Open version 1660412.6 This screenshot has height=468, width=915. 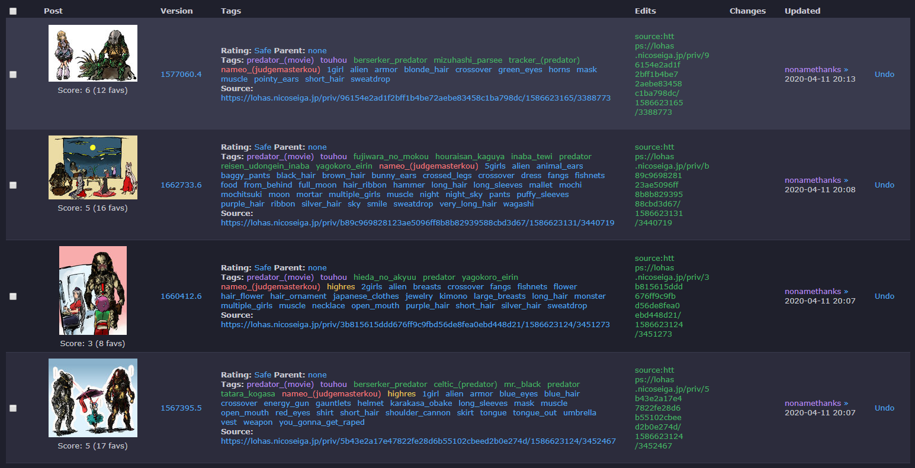click(x=181, y=296)
